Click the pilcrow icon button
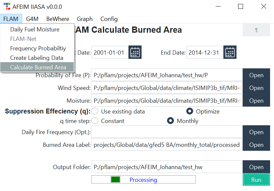 point(256,30)
